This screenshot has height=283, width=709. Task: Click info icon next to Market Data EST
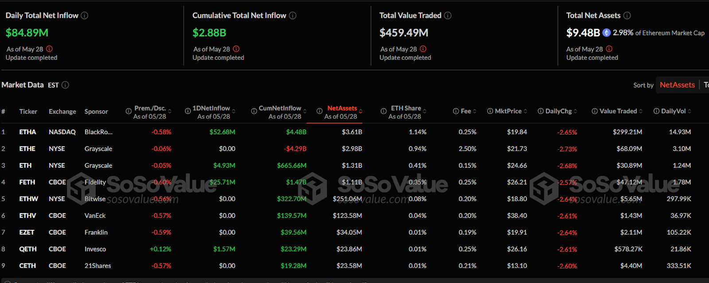tap(65, 85)
